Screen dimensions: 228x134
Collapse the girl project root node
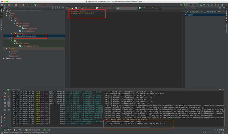[4, 11]
